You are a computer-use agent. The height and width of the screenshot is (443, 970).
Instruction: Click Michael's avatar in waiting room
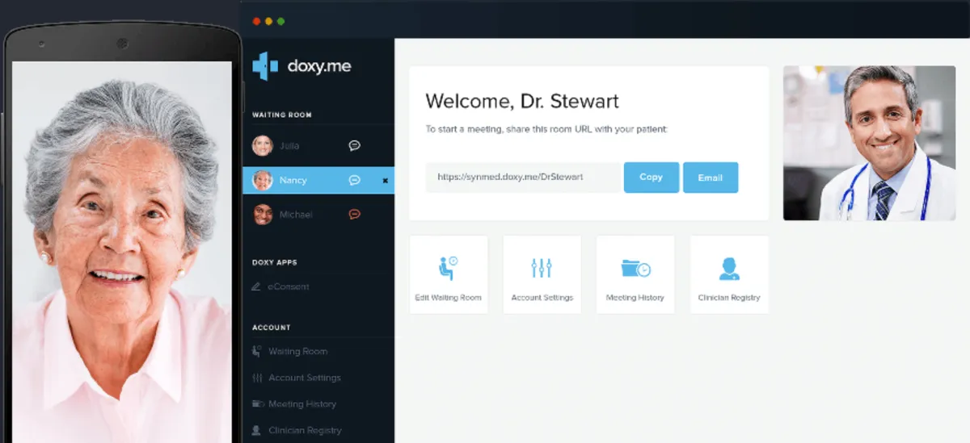click(263, 215)
